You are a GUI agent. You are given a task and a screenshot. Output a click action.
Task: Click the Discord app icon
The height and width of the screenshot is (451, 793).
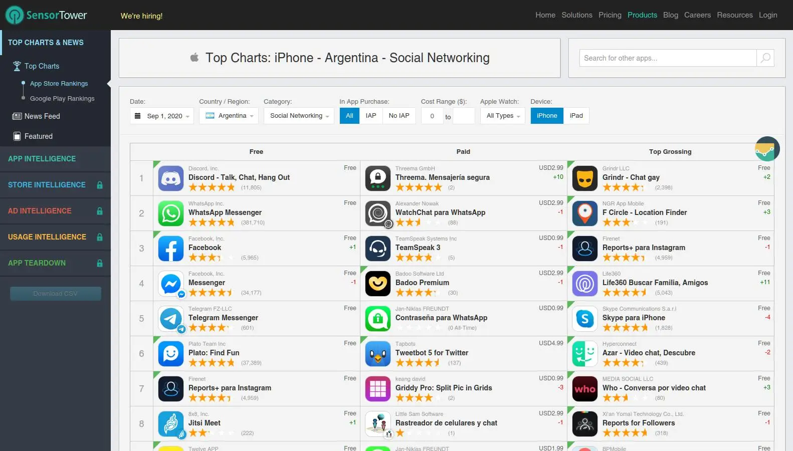point(171,178)
